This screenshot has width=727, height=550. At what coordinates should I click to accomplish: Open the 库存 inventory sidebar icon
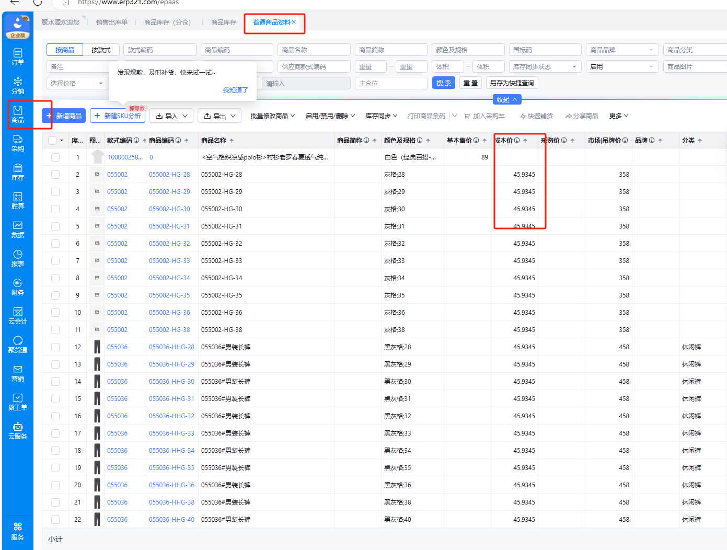click(x=18, y=171)
